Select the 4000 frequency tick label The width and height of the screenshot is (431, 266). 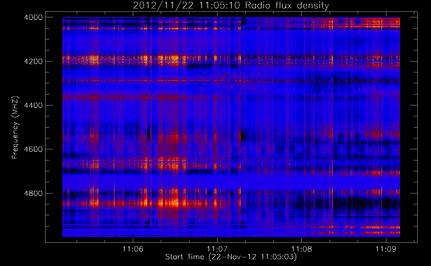click(33, 17)
